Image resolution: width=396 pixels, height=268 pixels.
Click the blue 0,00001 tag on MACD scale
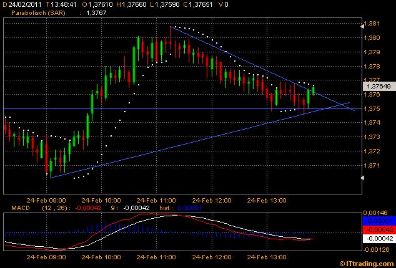tap(379, 221)
